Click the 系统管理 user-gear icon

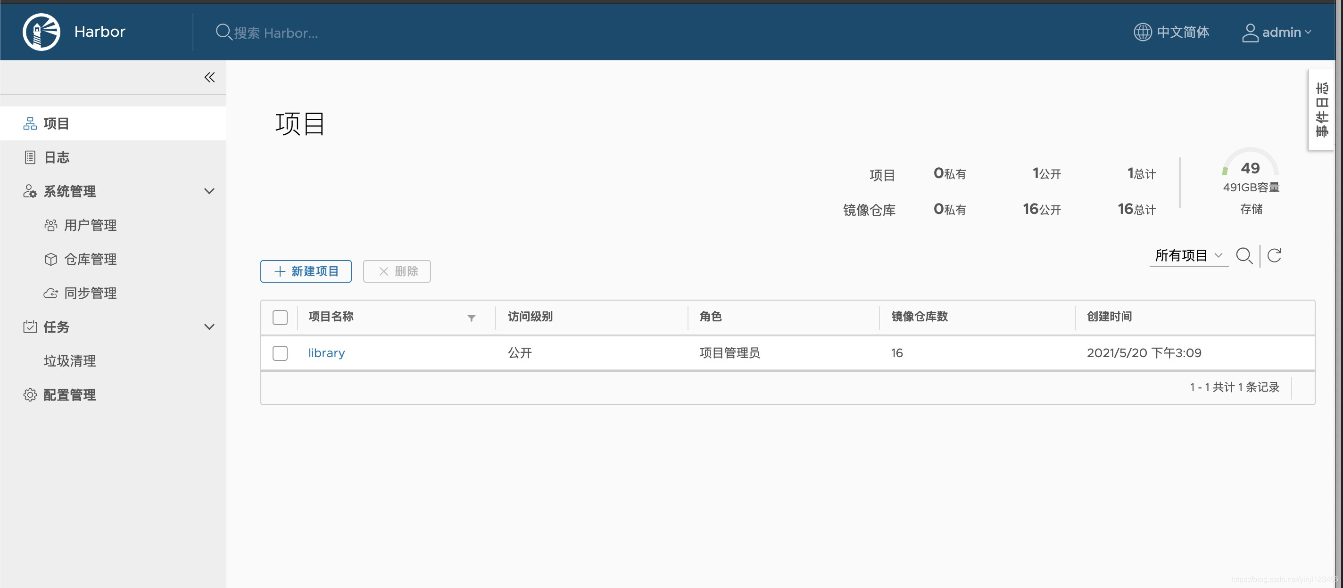tap(30, 191)
